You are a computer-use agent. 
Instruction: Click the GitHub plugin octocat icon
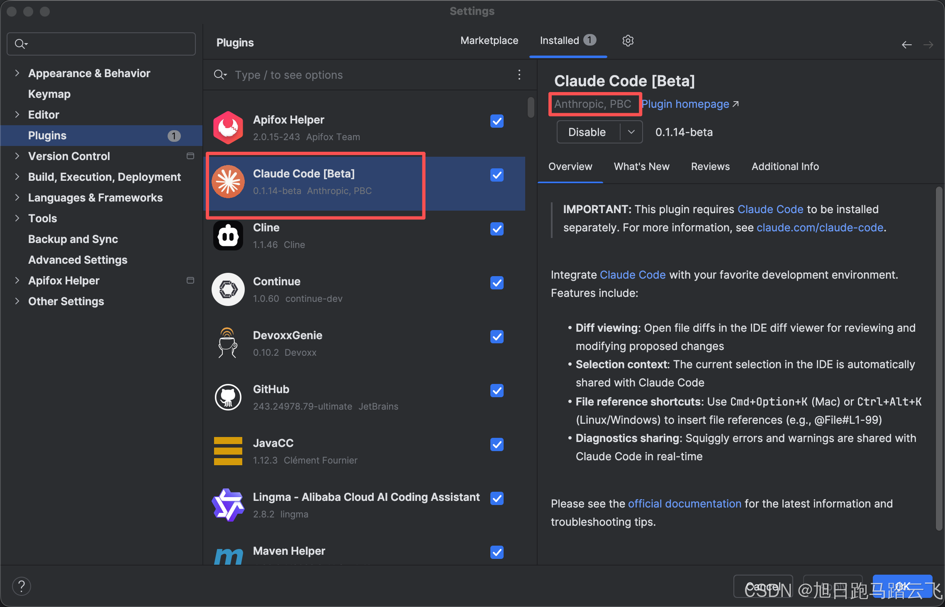pyautogui.click(x=228, y=397)
